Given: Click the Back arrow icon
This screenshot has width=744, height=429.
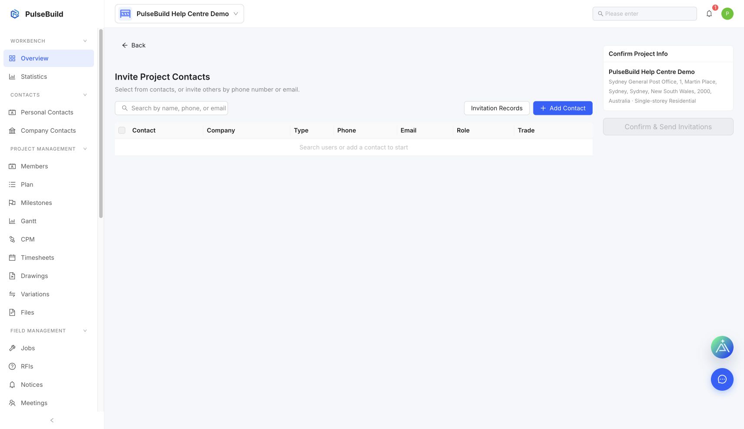Looking at the screenshot, I should tap(125, 45).
